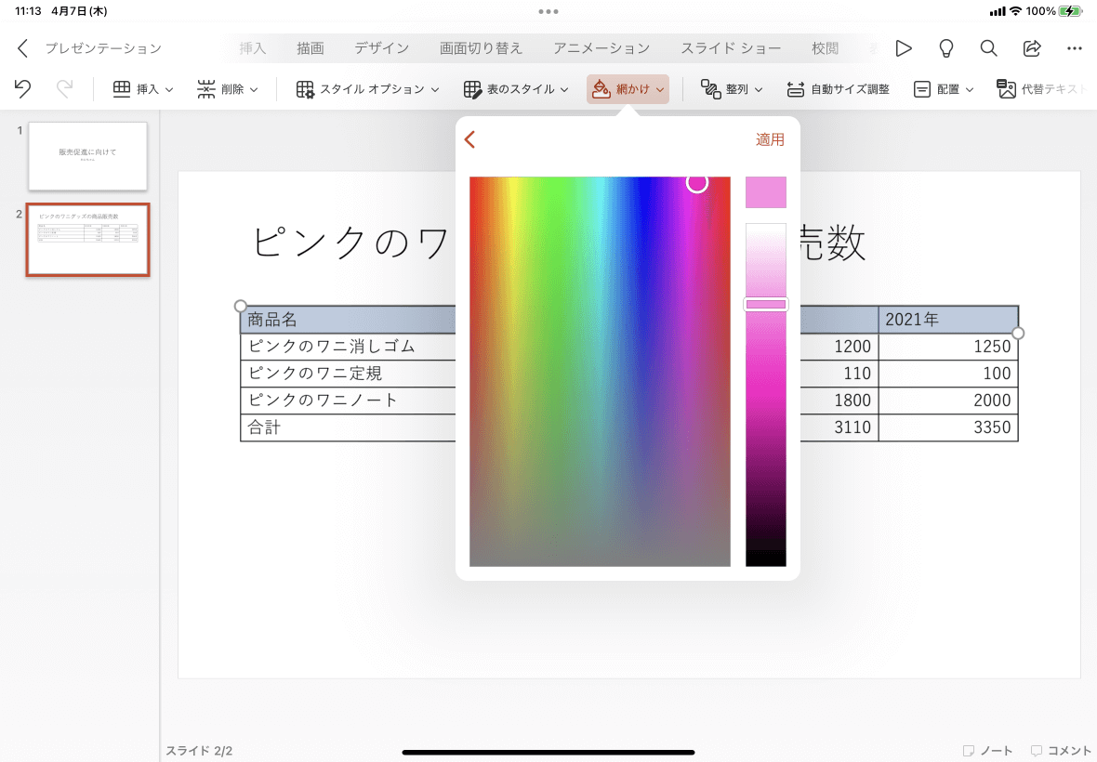Tap cell ピンクのワニ消しゴム
This screenshot has height=762, width=1097.
(x=348, y=346)
